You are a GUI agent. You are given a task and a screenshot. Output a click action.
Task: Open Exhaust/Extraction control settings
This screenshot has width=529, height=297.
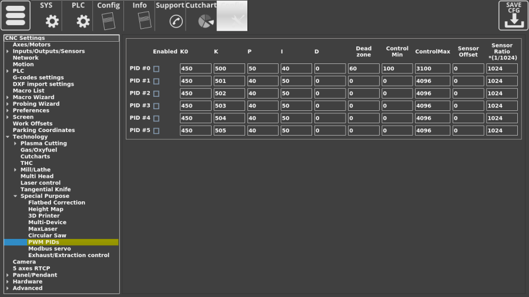click(69, 255)
